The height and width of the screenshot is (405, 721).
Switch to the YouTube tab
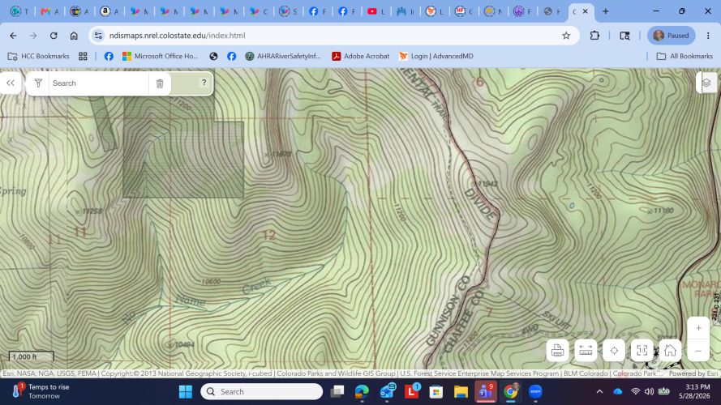[x=376, y=11]
